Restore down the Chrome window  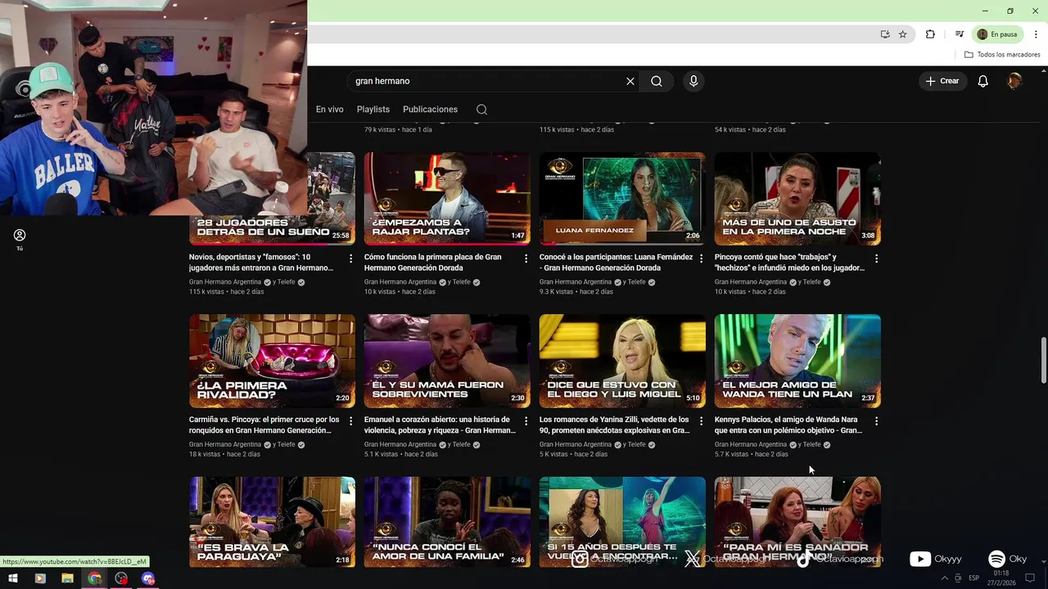coord(1010,11)
